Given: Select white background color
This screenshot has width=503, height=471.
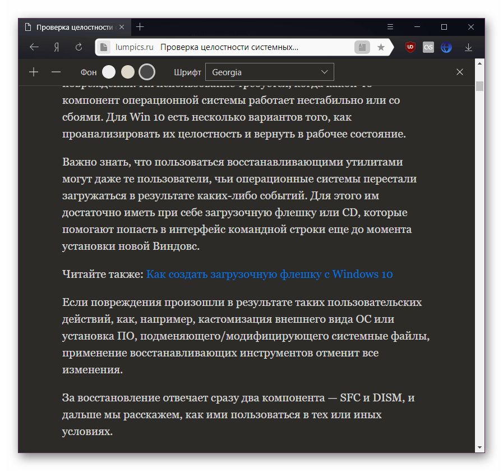Looking at the screenshot, I should (x=109, y=72).
